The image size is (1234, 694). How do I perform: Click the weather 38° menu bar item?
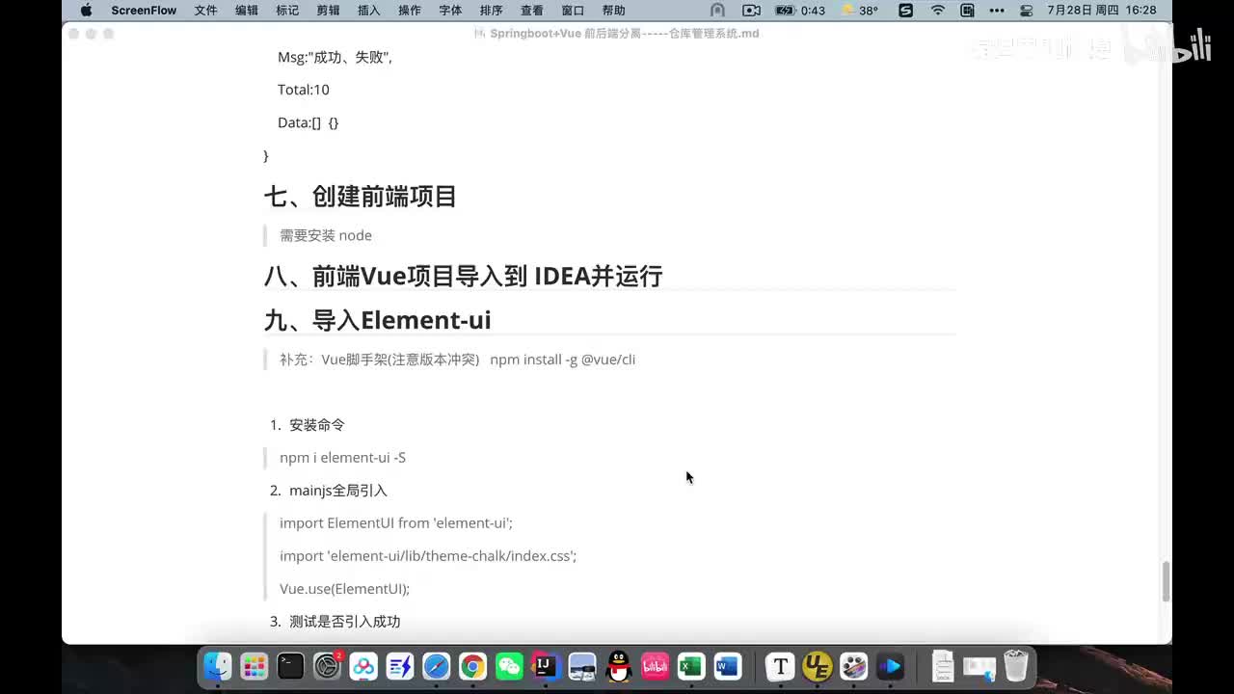(x=860, y=11)
